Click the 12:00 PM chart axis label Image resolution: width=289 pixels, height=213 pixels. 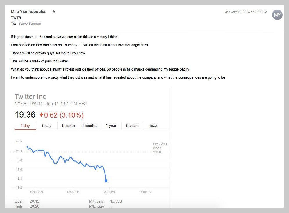tap(73, 192)
